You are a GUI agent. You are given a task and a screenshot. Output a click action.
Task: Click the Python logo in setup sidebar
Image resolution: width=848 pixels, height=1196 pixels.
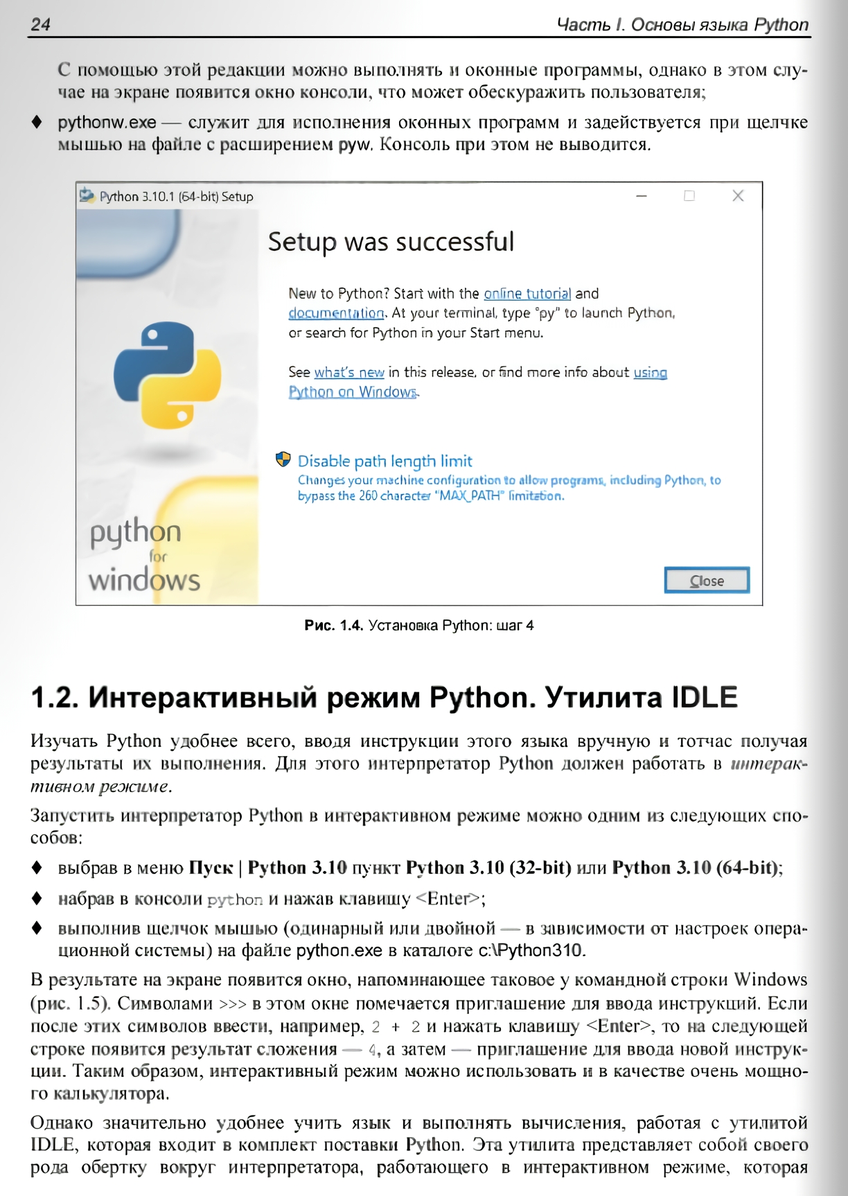(168, 375)
